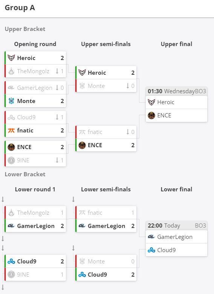Viewport: 214px width, 294px height.
Task: Open the 01:30 Wednesday BO3 Upper final match
Action: point(177,104)
